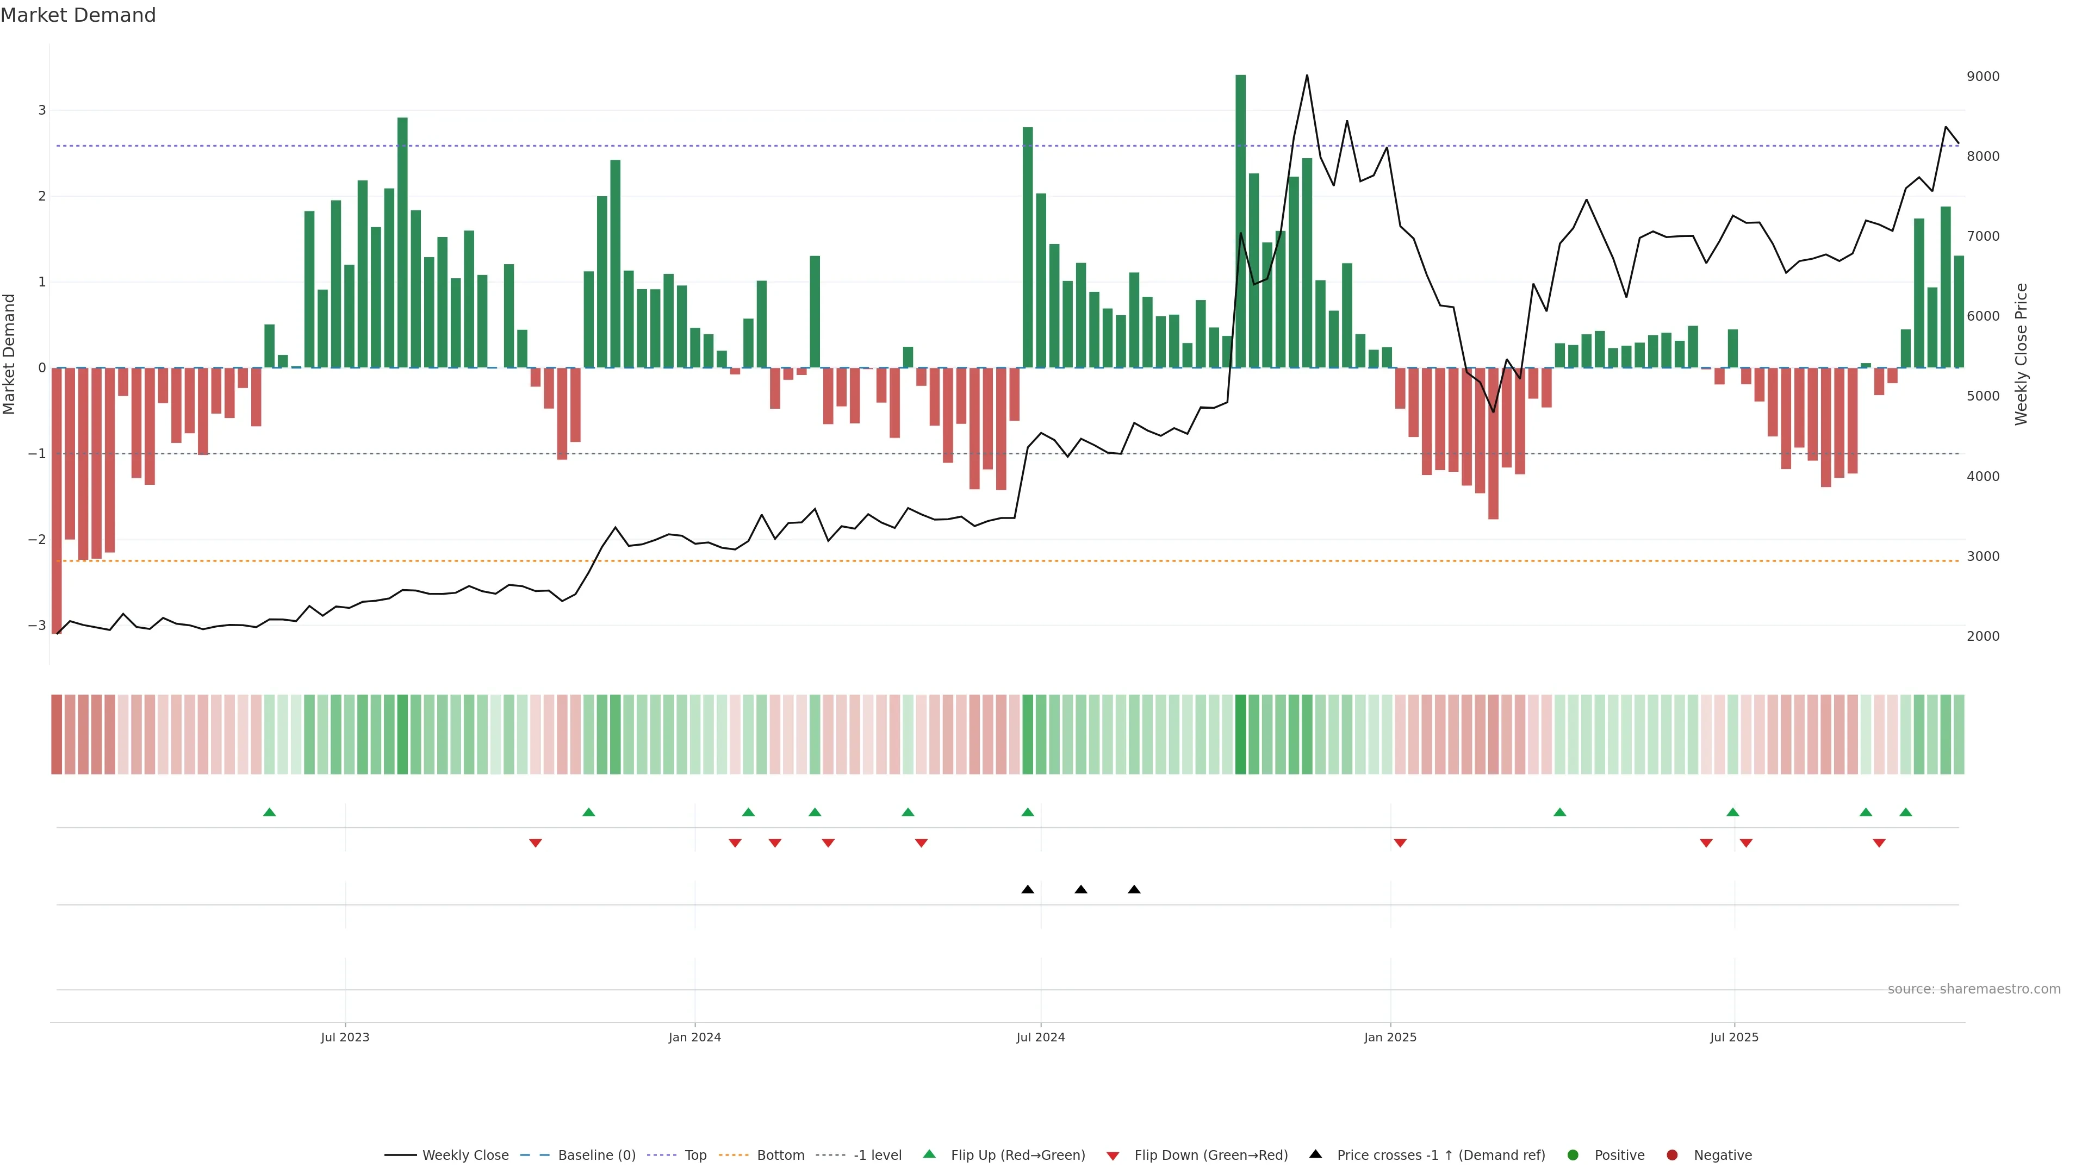Click the leftmost black price-cross triangle marker
2088x1174 pixels.
pyautogui.click(x=1027, y=889)
